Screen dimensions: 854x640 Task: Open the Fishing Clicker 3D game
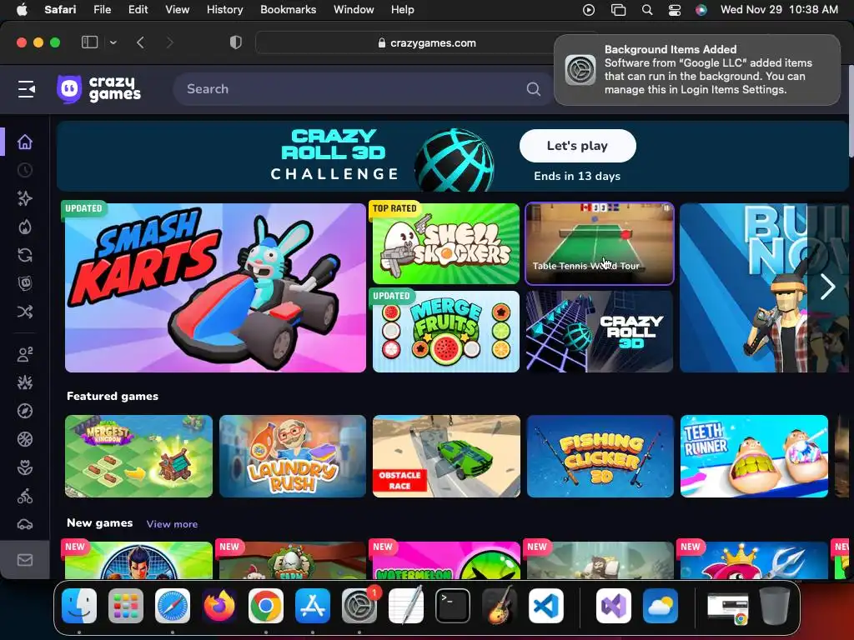point(600,456)
